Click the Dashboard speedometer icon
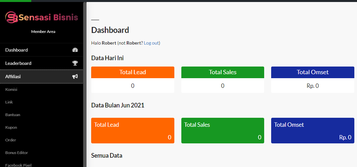 click(75, 50)
